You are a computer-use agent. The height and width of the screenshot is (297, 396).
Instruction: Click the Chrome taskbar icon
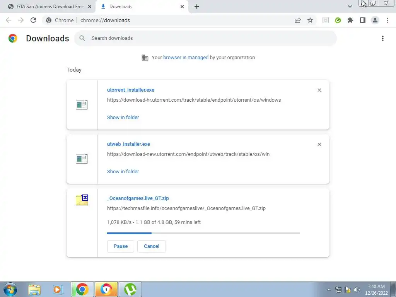pos(82,289)
